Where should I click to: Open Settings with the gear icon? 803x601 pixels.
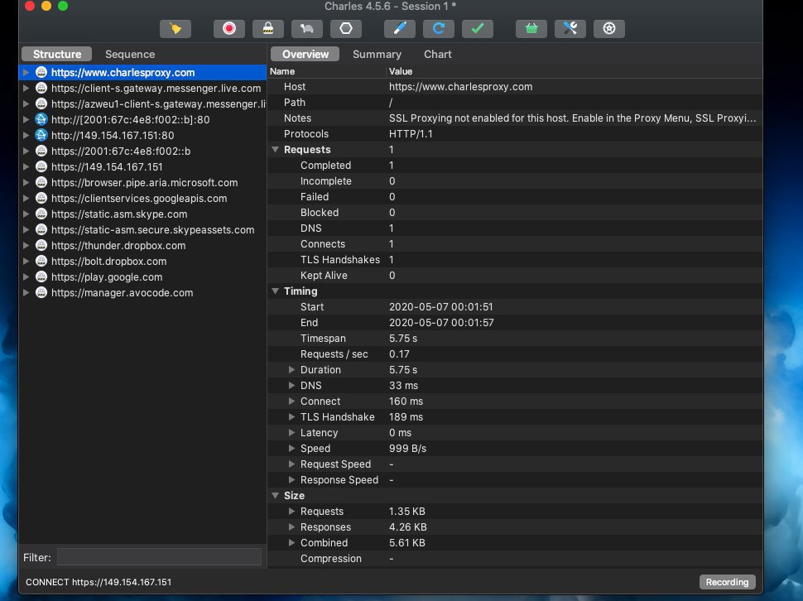tap(609, 29)
